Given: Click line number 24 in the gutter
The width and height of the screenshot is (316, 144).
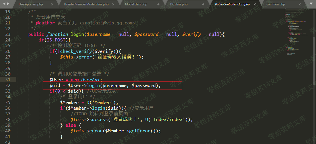Looking at the screenshot, I should (x=8, y=40).
